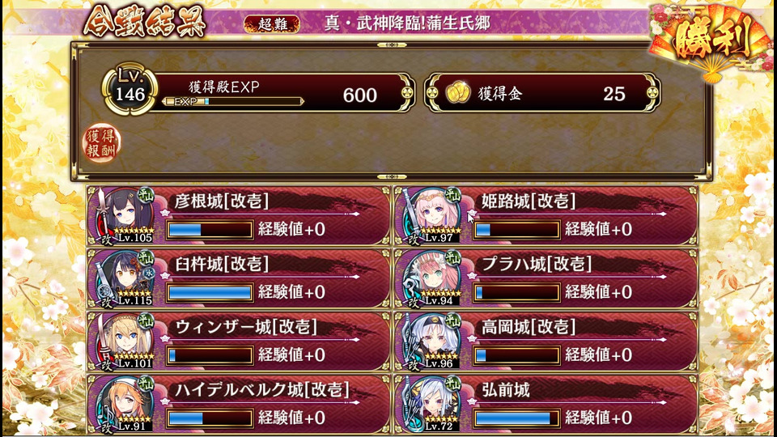Open 姫路城[改壱] character portrait
777x437 pixels.
431,215
